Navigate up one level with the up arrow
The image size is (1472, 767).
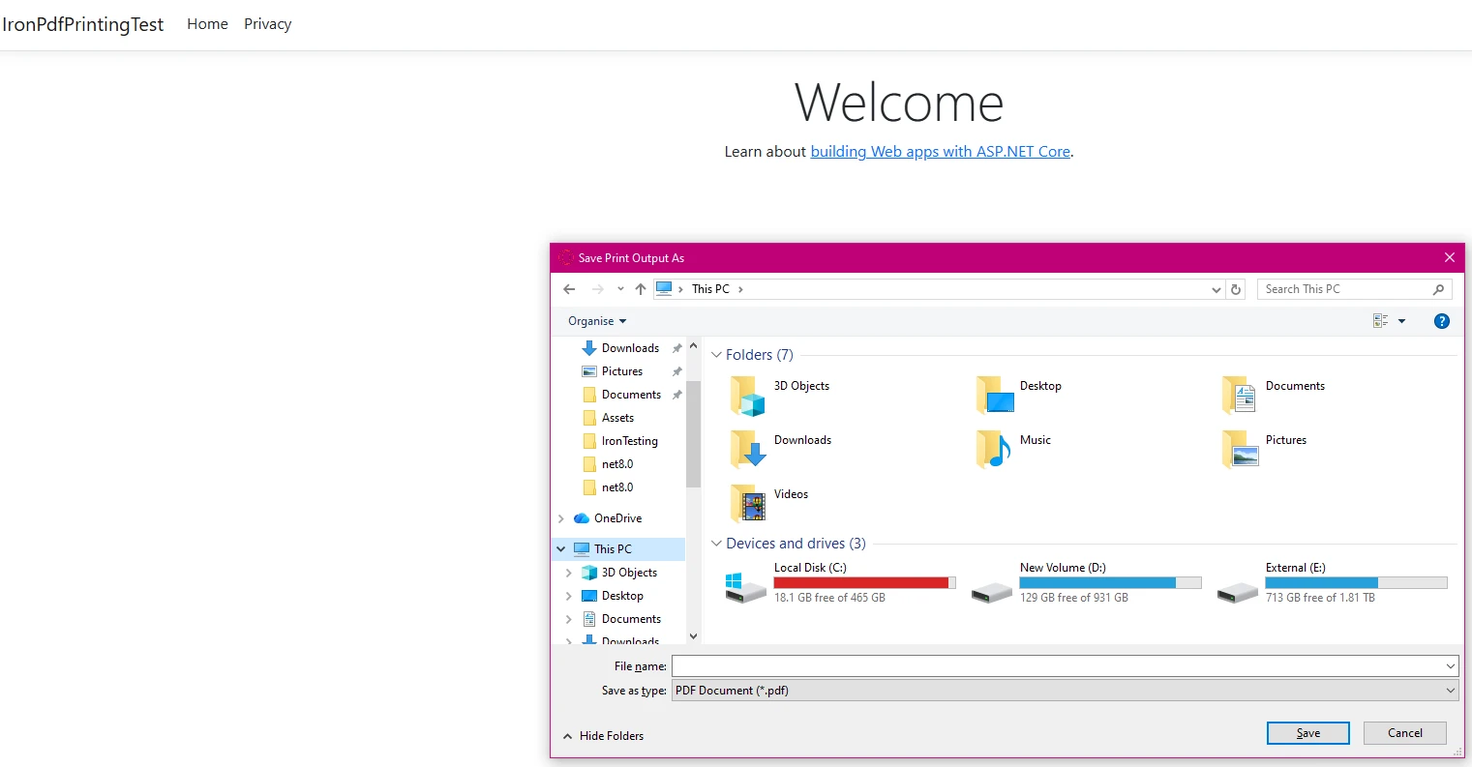click(640, 288)
